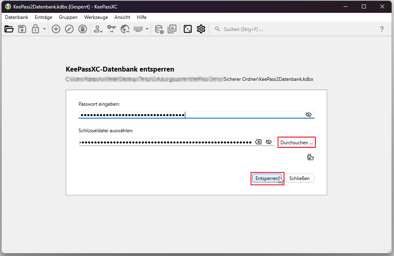
Task: Open the Hilfe menu
Action: click(141, 17)
